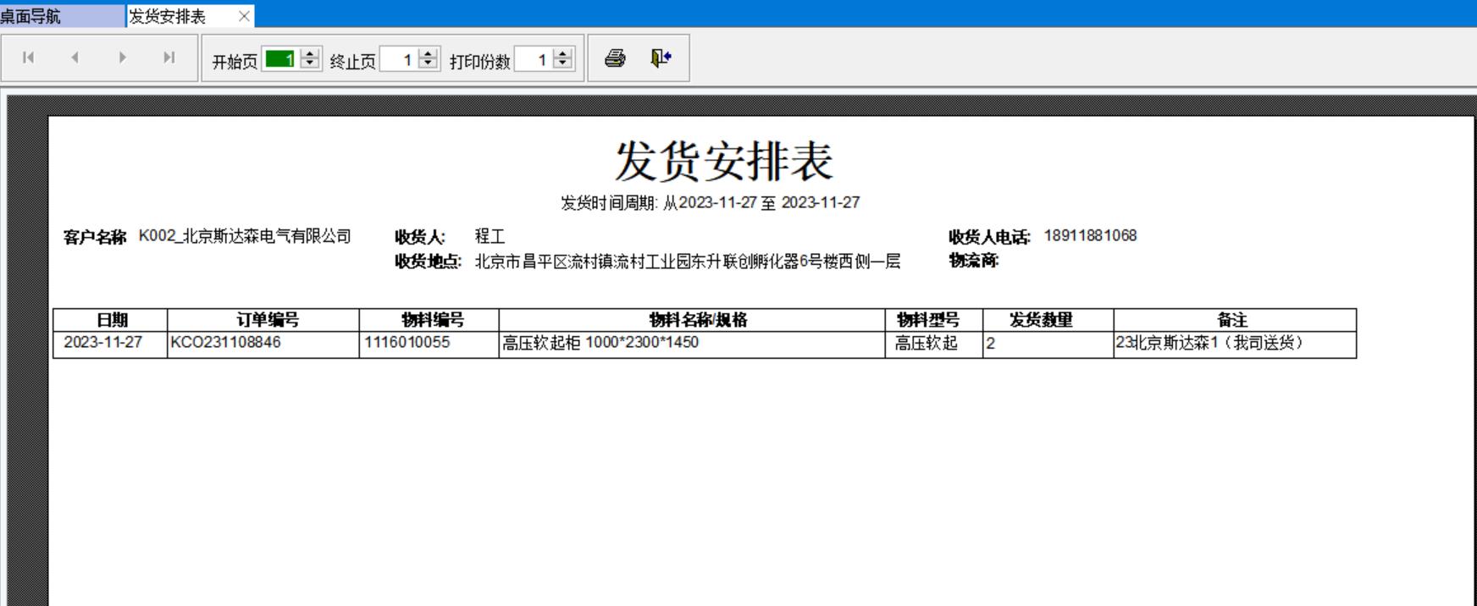Decrease the 开始页 value by one
This screenshot has height=606, width=1477.
point(310,63)
